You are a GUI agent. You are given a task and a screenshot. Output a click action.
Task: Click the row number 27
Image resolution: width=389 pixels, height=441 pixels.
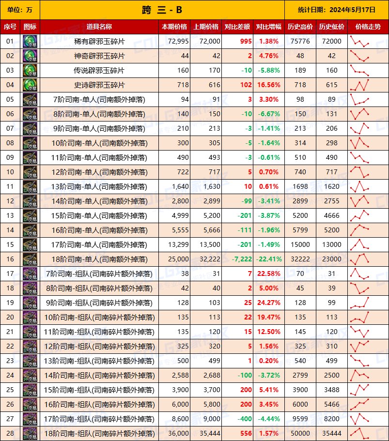pyautogui.click(x=10, y=419)
